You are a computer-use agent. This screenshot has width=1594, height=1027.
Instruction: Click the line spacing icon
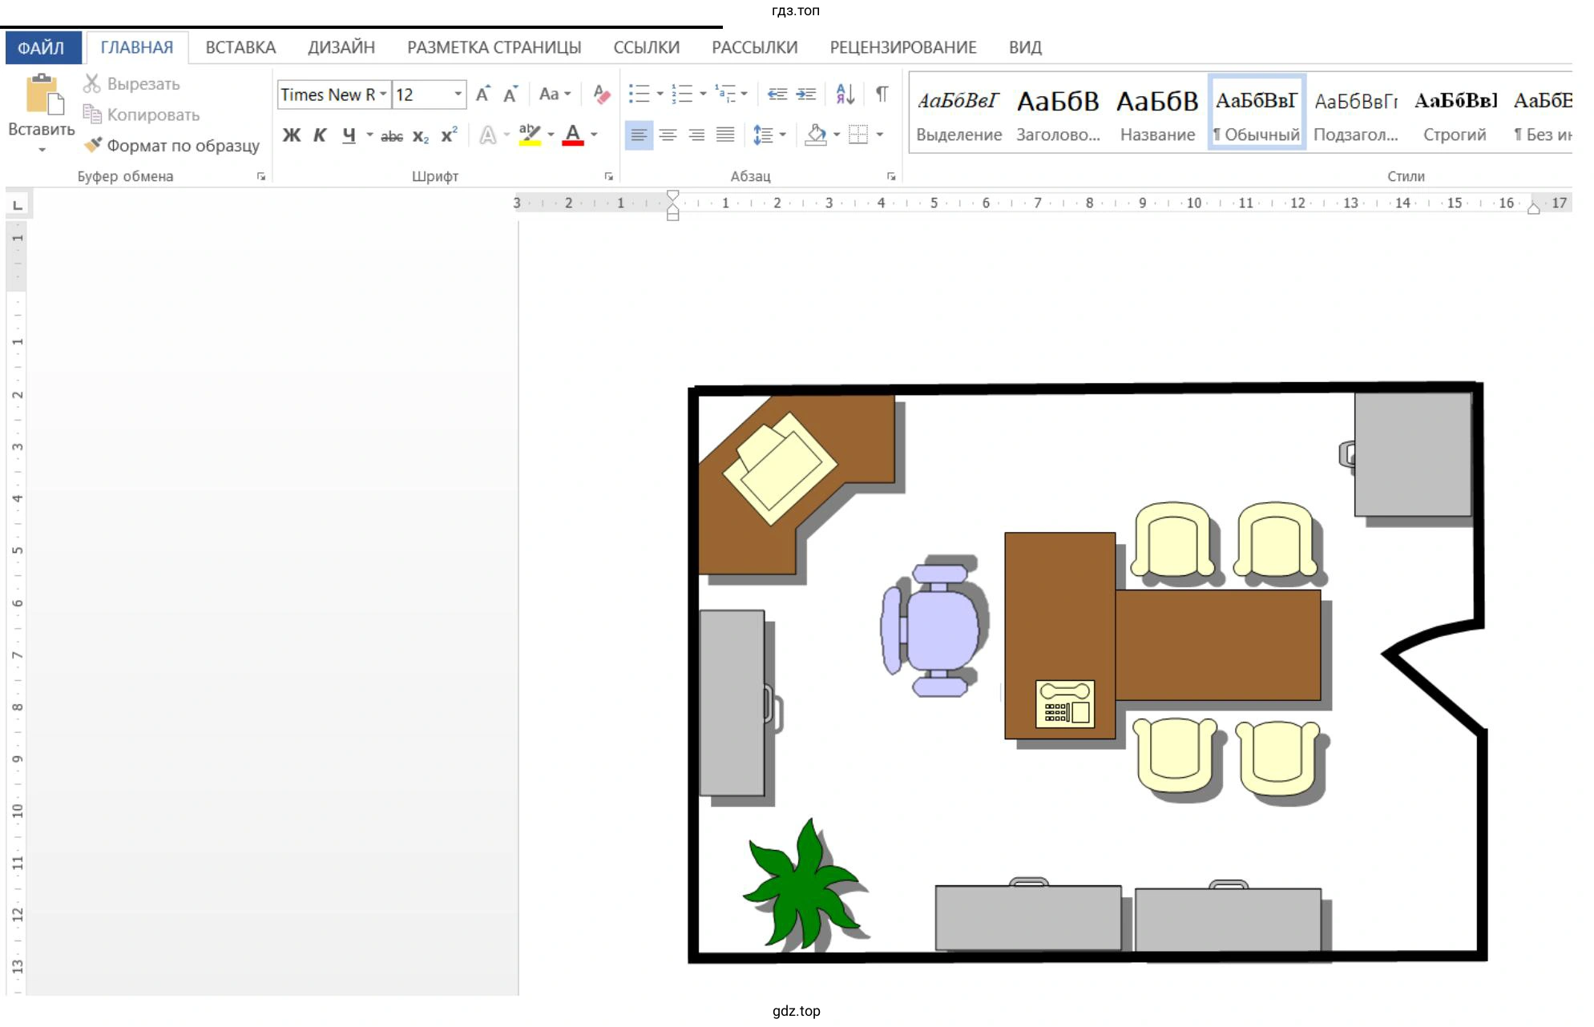[763, 135]
